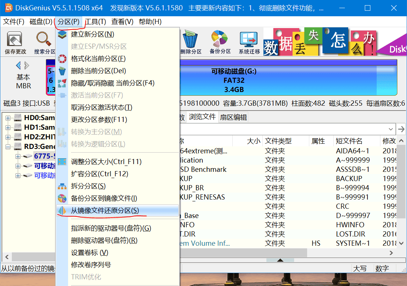Expand the HD0 disk tree node
Image resolution: width=407 pixels, height=286 pixels.
(x=8, y=118)
